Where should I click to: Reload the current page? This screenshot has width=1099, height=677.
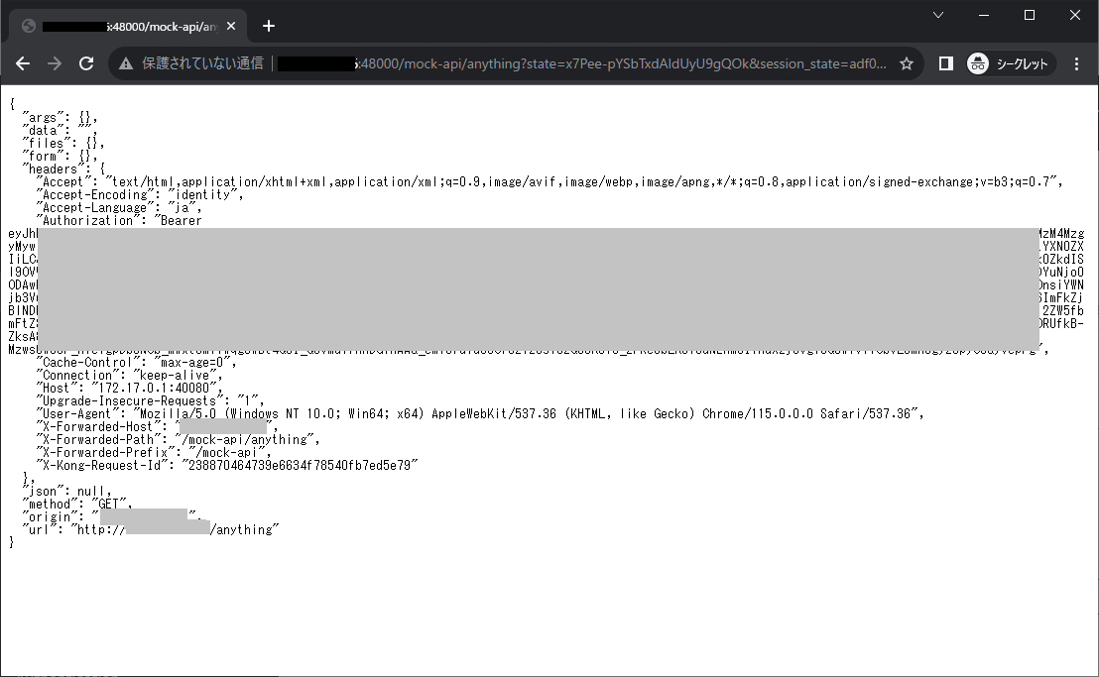pyautogui.click(x=86, y=62)
